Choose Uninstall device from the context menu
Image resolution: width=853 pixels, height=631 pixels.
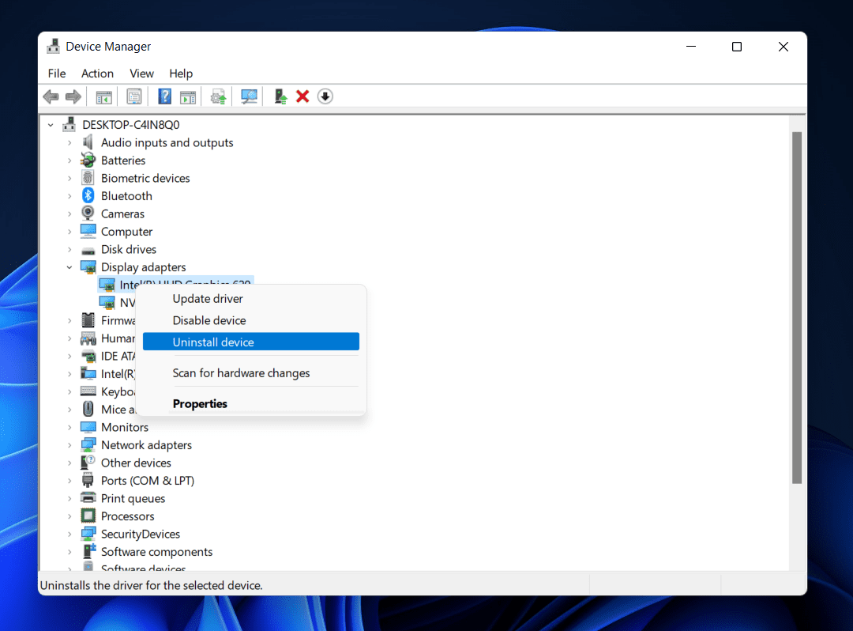(213, 342)
